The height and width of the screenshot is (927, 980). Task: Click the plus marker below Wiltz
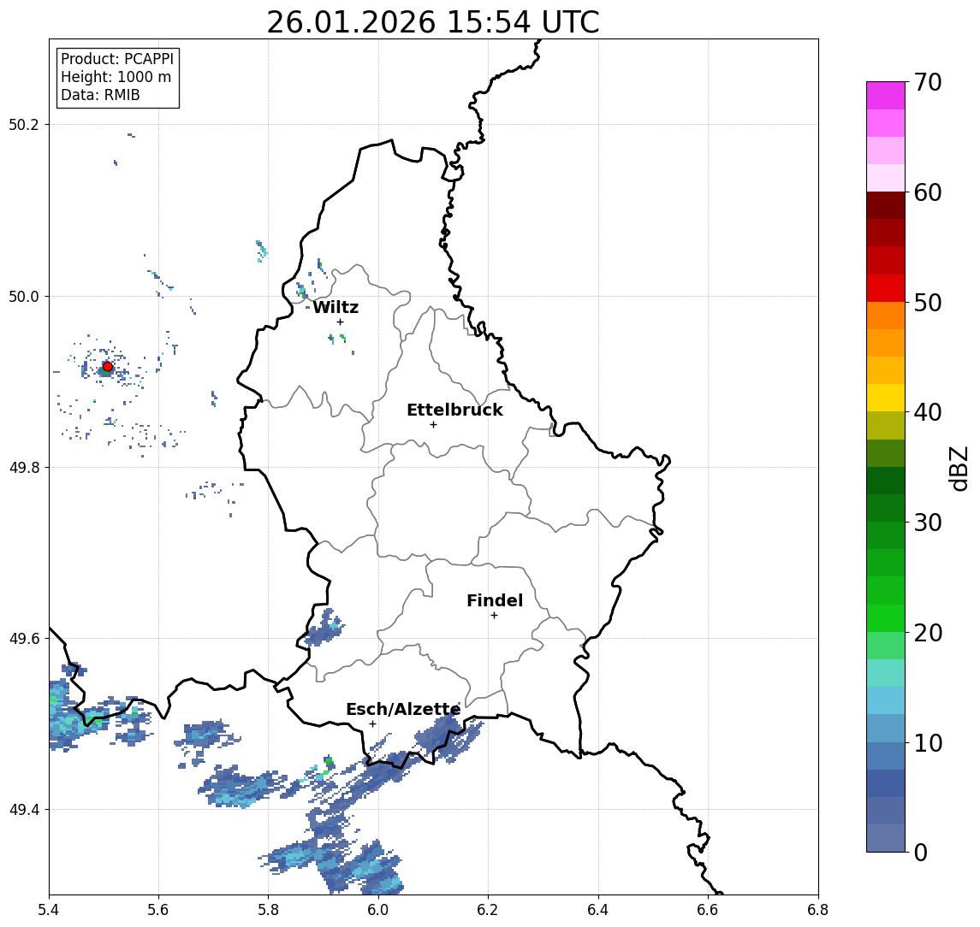340,322
